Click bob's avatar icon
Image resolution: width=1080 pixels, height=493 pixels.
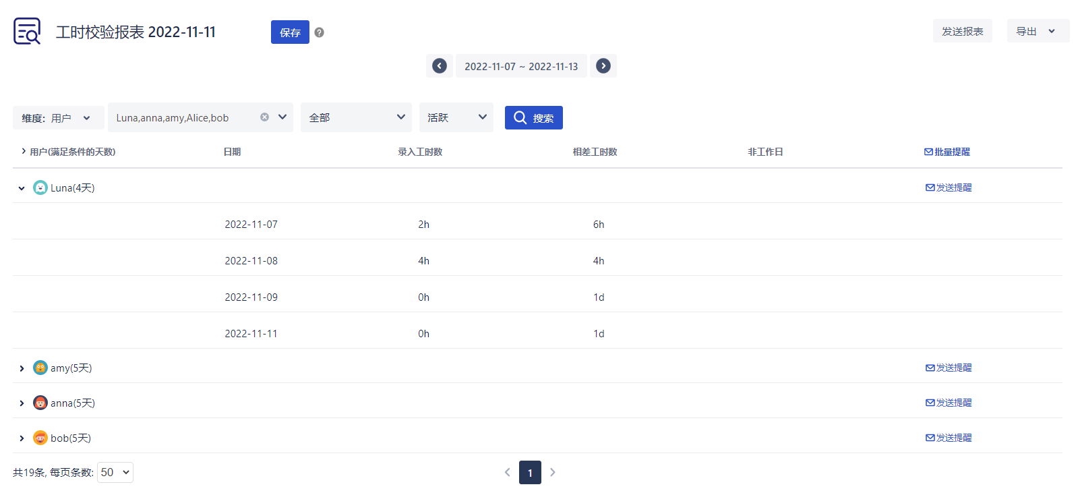pos(40,438)
